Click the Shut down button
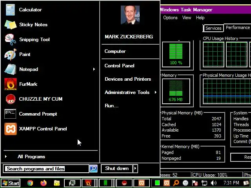The width and height of the screenshot is (251, 188). coord(117,168)
